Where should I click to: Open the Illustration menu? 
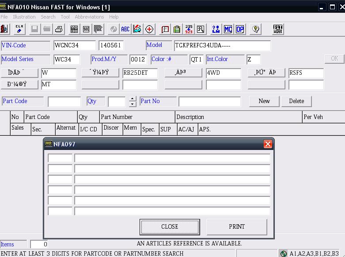tap(24, 17)
